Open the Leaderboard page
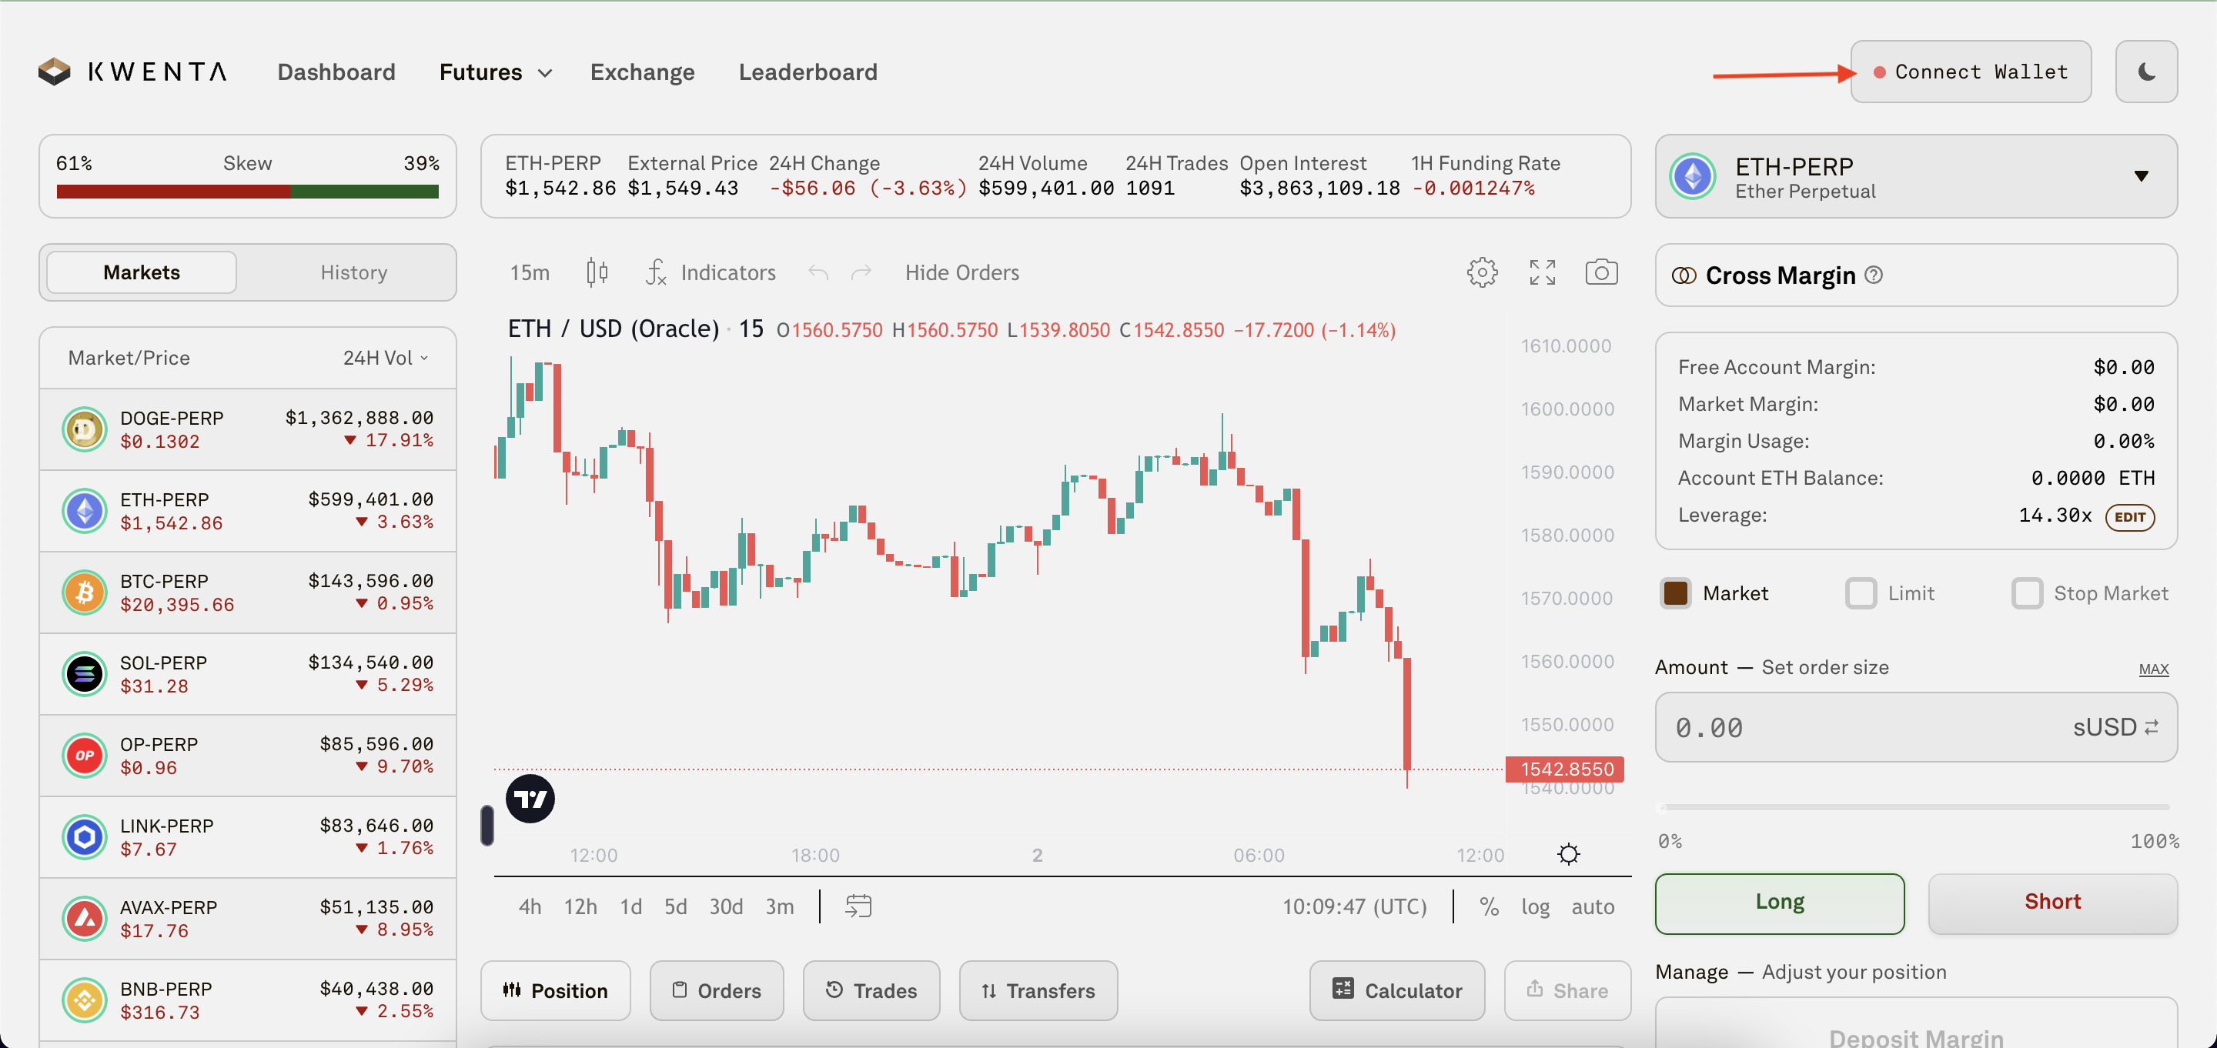The height and width of the screenshot is (1048, 2217). (x=808, y=72)
